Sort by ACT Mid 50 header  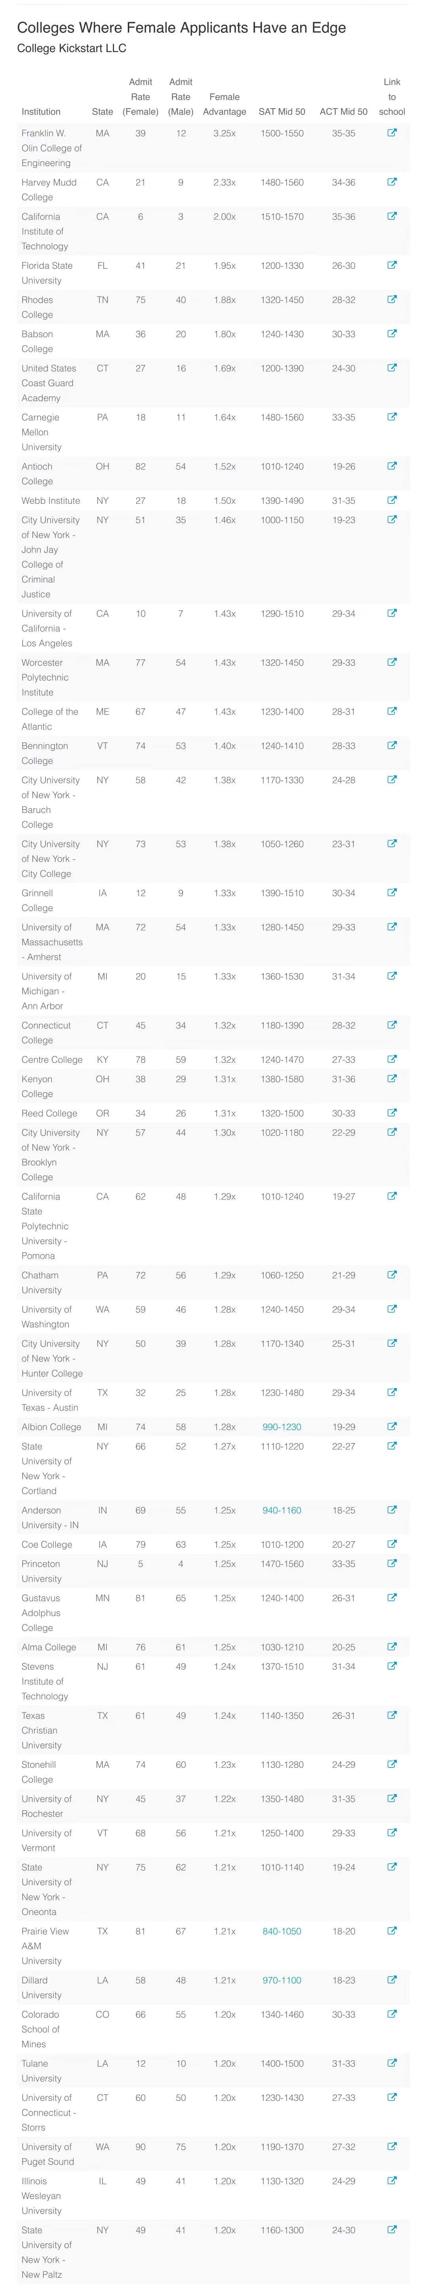pos(344,112)
